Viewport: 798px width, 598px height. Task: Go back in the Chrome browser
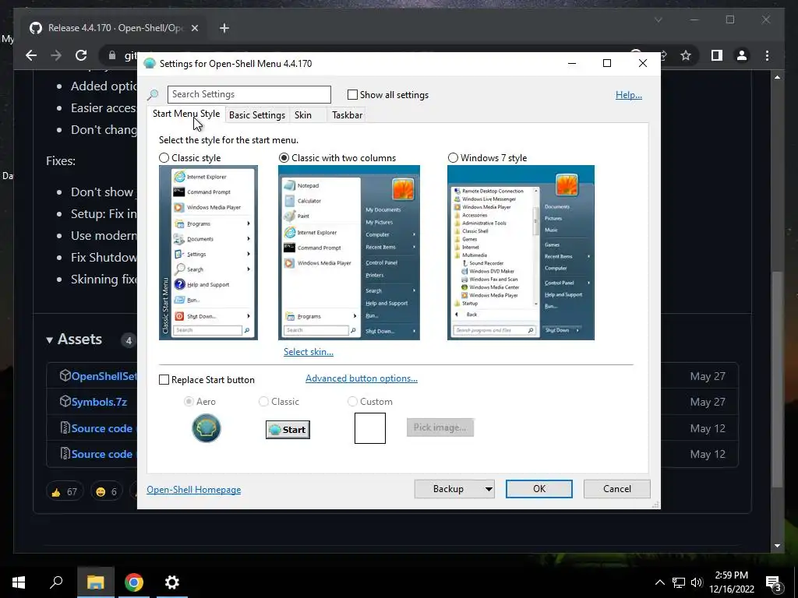pos(31,55)
